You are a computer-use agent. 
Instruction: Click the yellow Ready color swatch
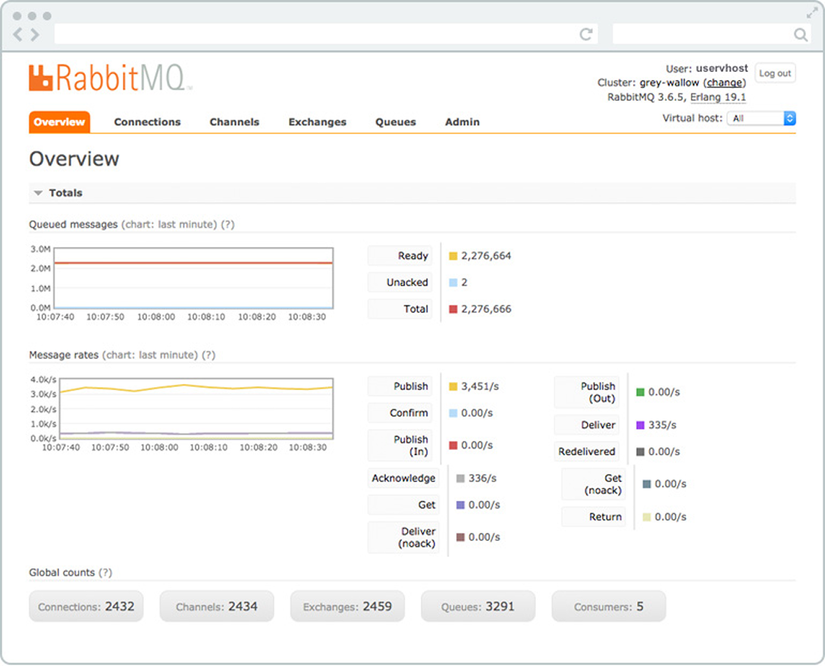click(x=453, y=256)
